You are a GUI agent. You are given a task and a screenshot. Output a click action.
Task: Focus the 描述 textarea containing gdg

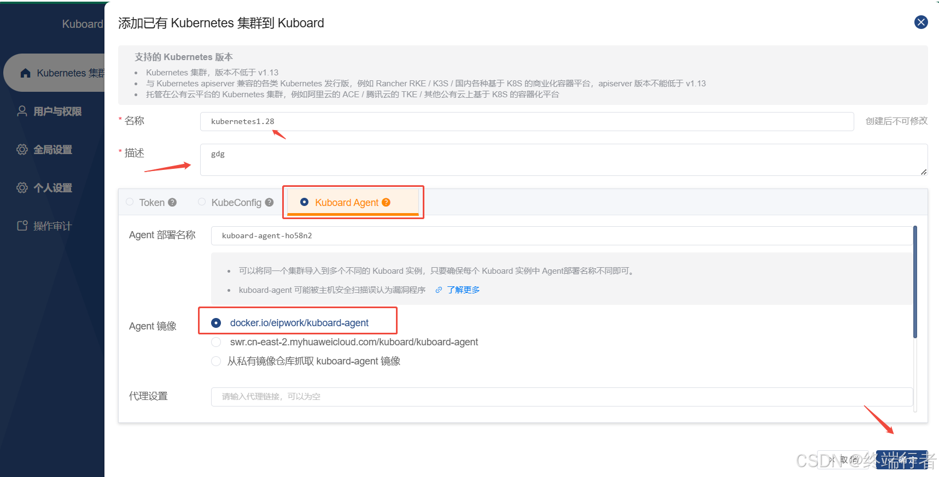click(564, 160)
